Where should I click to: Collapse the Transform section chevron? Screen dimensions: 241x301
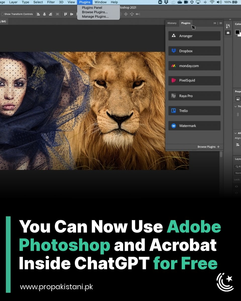[x=235, y=107]
